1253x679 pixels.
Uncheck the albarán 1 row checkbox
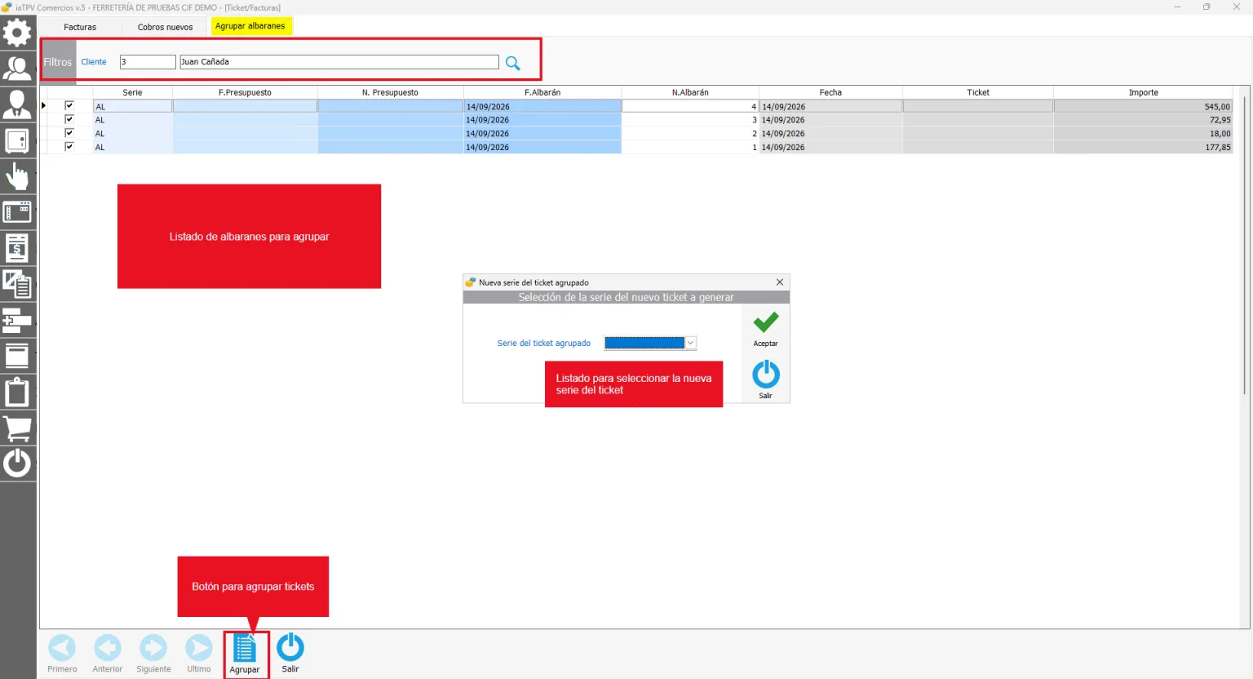[69, 147]
